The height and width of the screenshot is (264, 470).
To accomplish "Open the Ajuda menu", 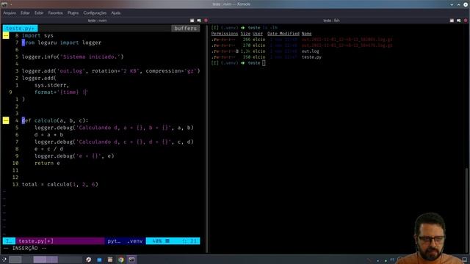I will click(x=116, y=13).
